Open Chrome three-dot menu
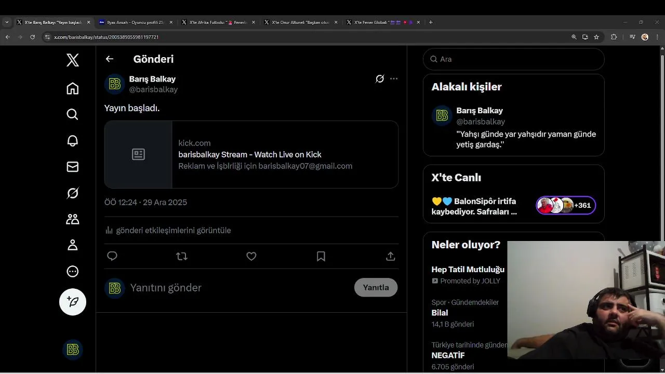 click(x=657, y=37)
